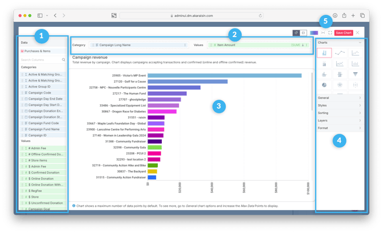Toggle the Safari sidebar icon
The width and height of the screenshot is (383, 233).
coord(40,15)
